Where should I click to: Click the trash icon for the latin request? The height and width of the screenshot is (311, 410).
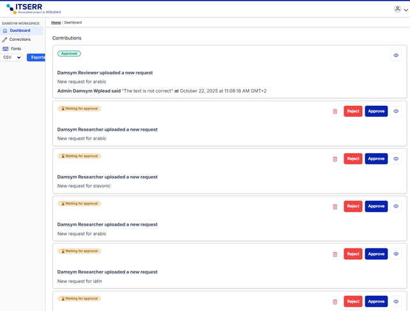(335, 254)
